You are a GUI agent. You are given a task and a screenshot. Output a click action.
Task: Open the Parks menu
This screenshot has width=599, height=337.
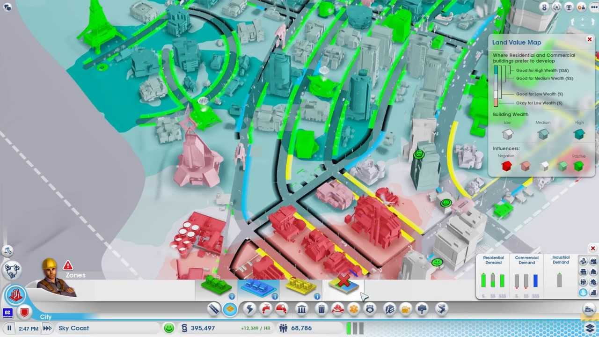click(422, 309)
